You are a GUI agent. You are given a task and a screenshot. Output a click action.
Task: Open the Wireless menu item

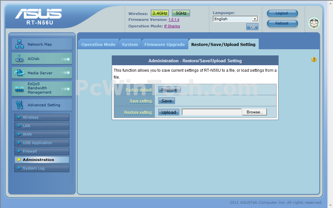tap(42, 117)
